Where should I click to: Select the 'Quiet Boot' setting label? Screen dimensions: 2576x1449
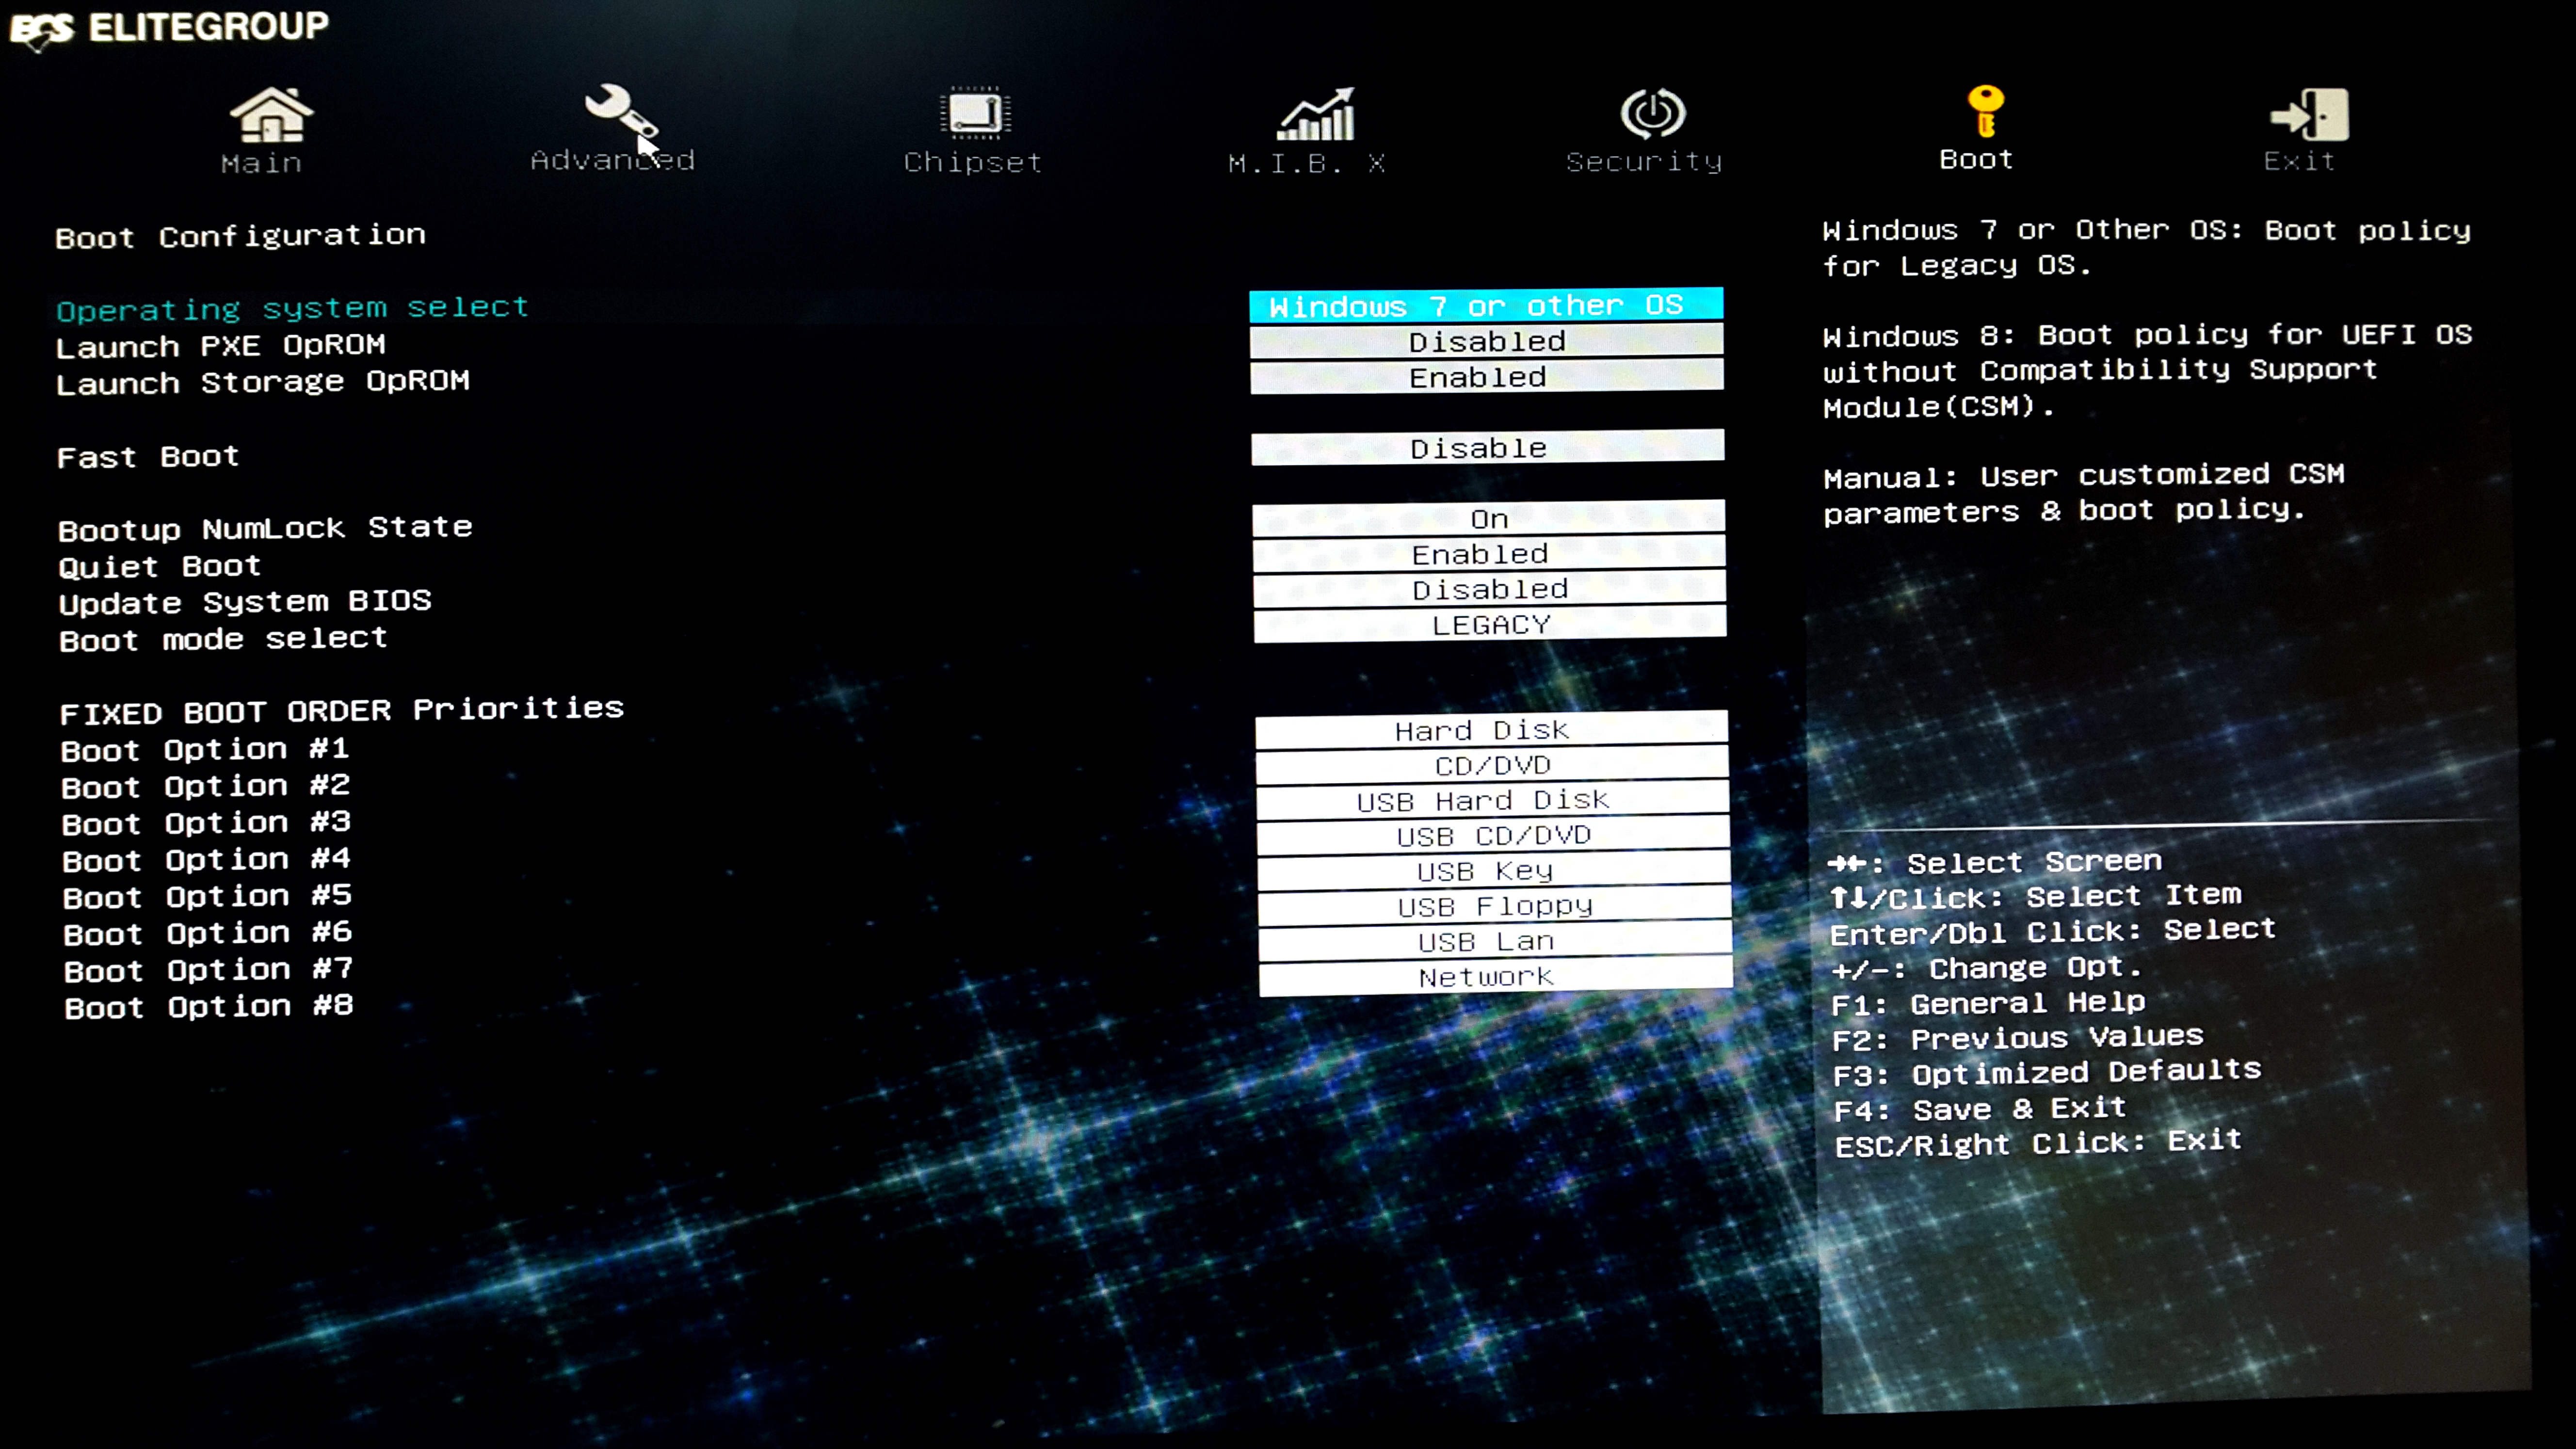[x=160, y=566]
